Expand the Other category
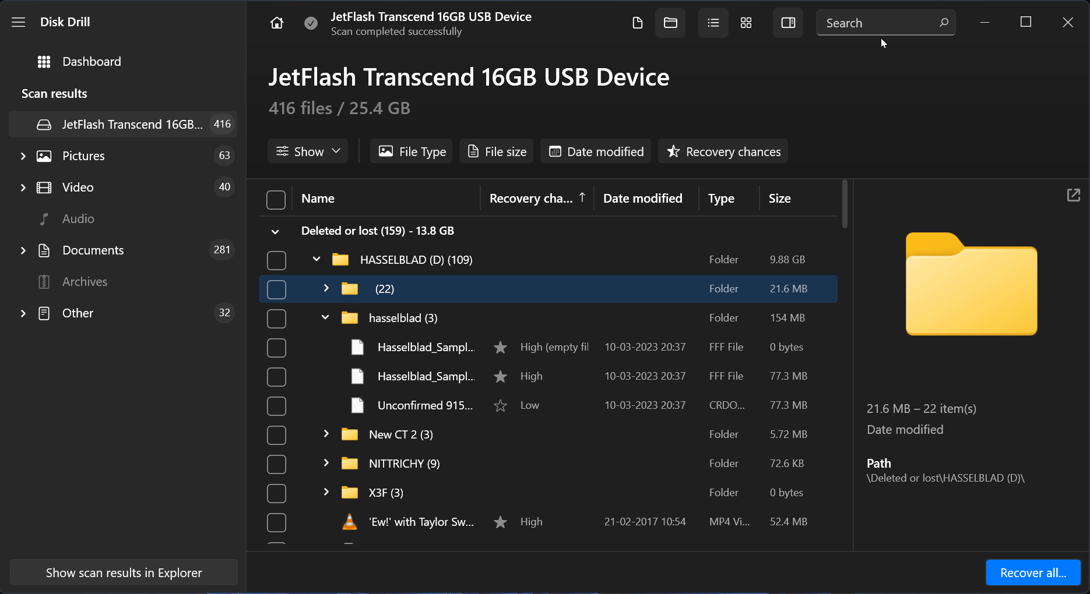Image resolution: width=1090 pixels, height=594 pixels. coord(23,313)
